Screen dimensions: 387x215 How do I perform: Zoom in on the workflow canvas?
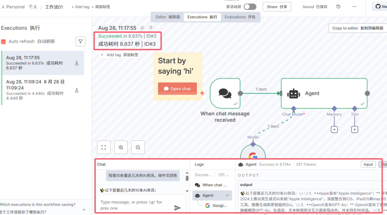[121, 147]
